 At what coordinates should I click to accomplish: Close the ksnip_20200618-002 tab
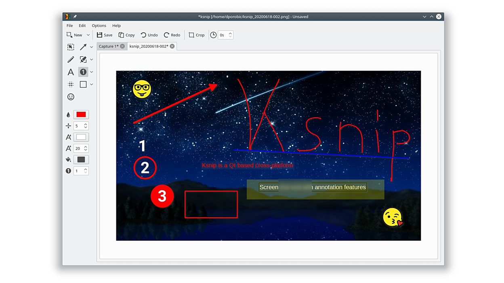point(172,46)
